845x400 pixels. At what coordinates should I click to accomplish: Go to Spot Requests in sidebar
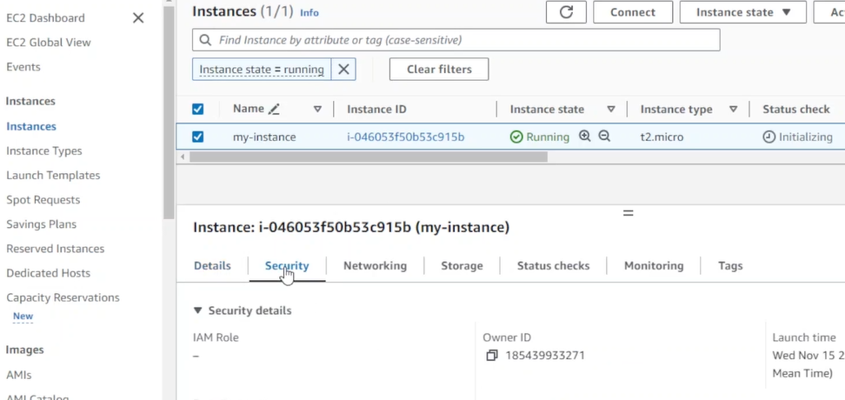coord(43,199)
